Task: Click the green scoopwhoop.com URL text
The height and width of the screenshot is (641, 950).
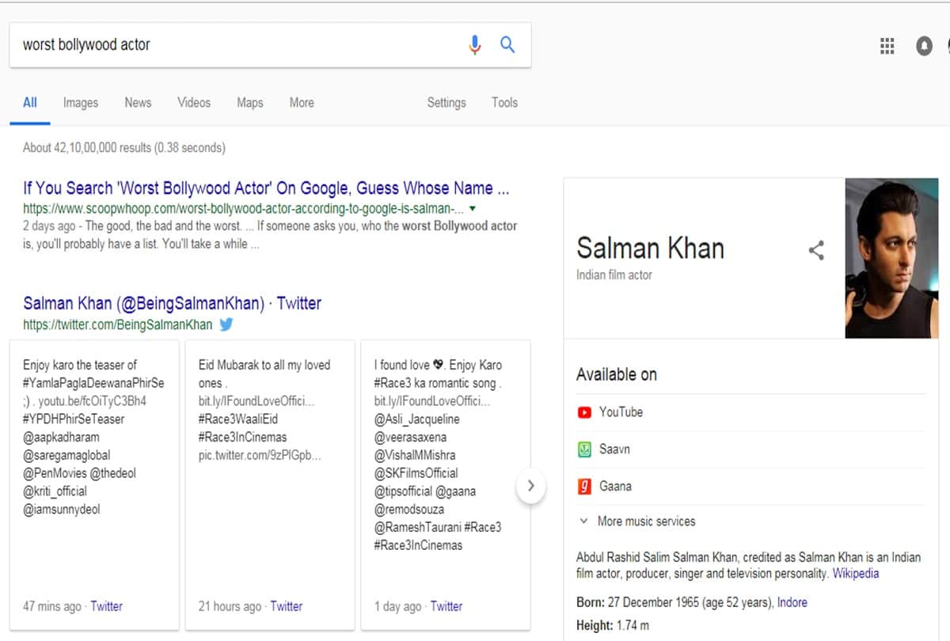Action: [x=244, y=209]
